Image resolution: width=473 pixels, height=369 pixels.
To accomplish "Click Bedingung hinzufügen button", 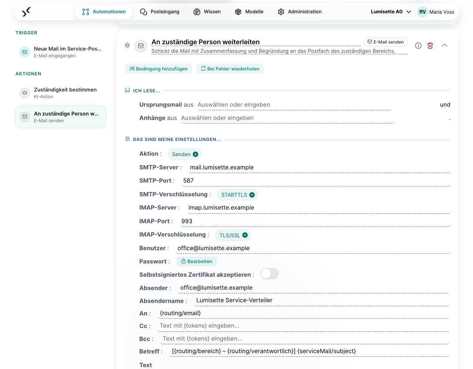I will 159,69.
